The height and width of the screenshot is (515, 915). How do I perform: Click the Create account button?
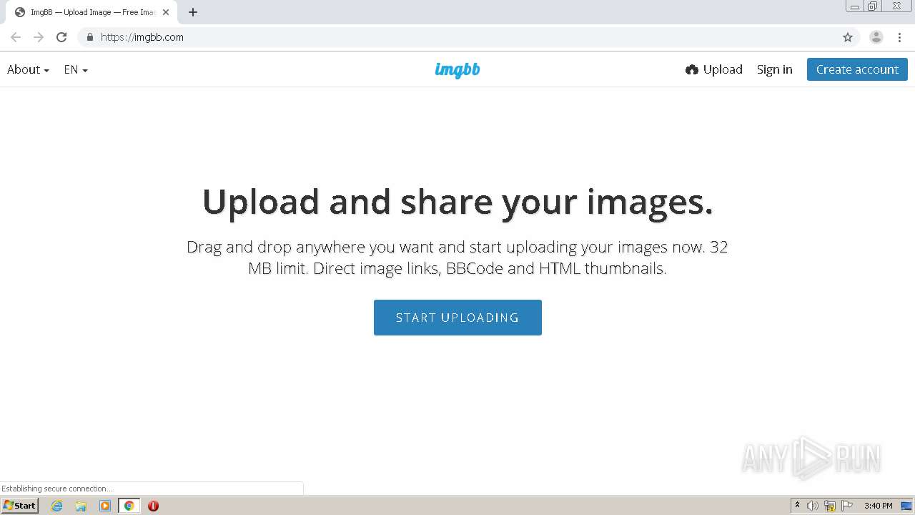tap(857, 69)
